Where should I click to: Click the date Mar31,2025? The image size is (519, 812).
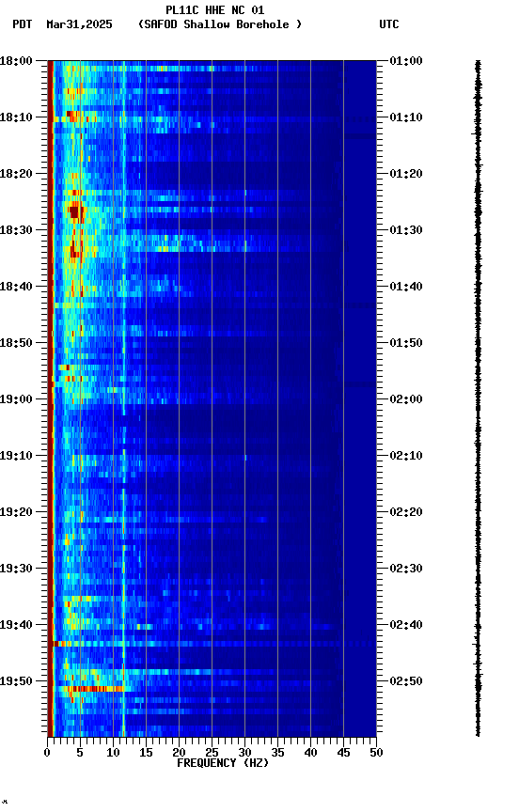click(79, 24)
